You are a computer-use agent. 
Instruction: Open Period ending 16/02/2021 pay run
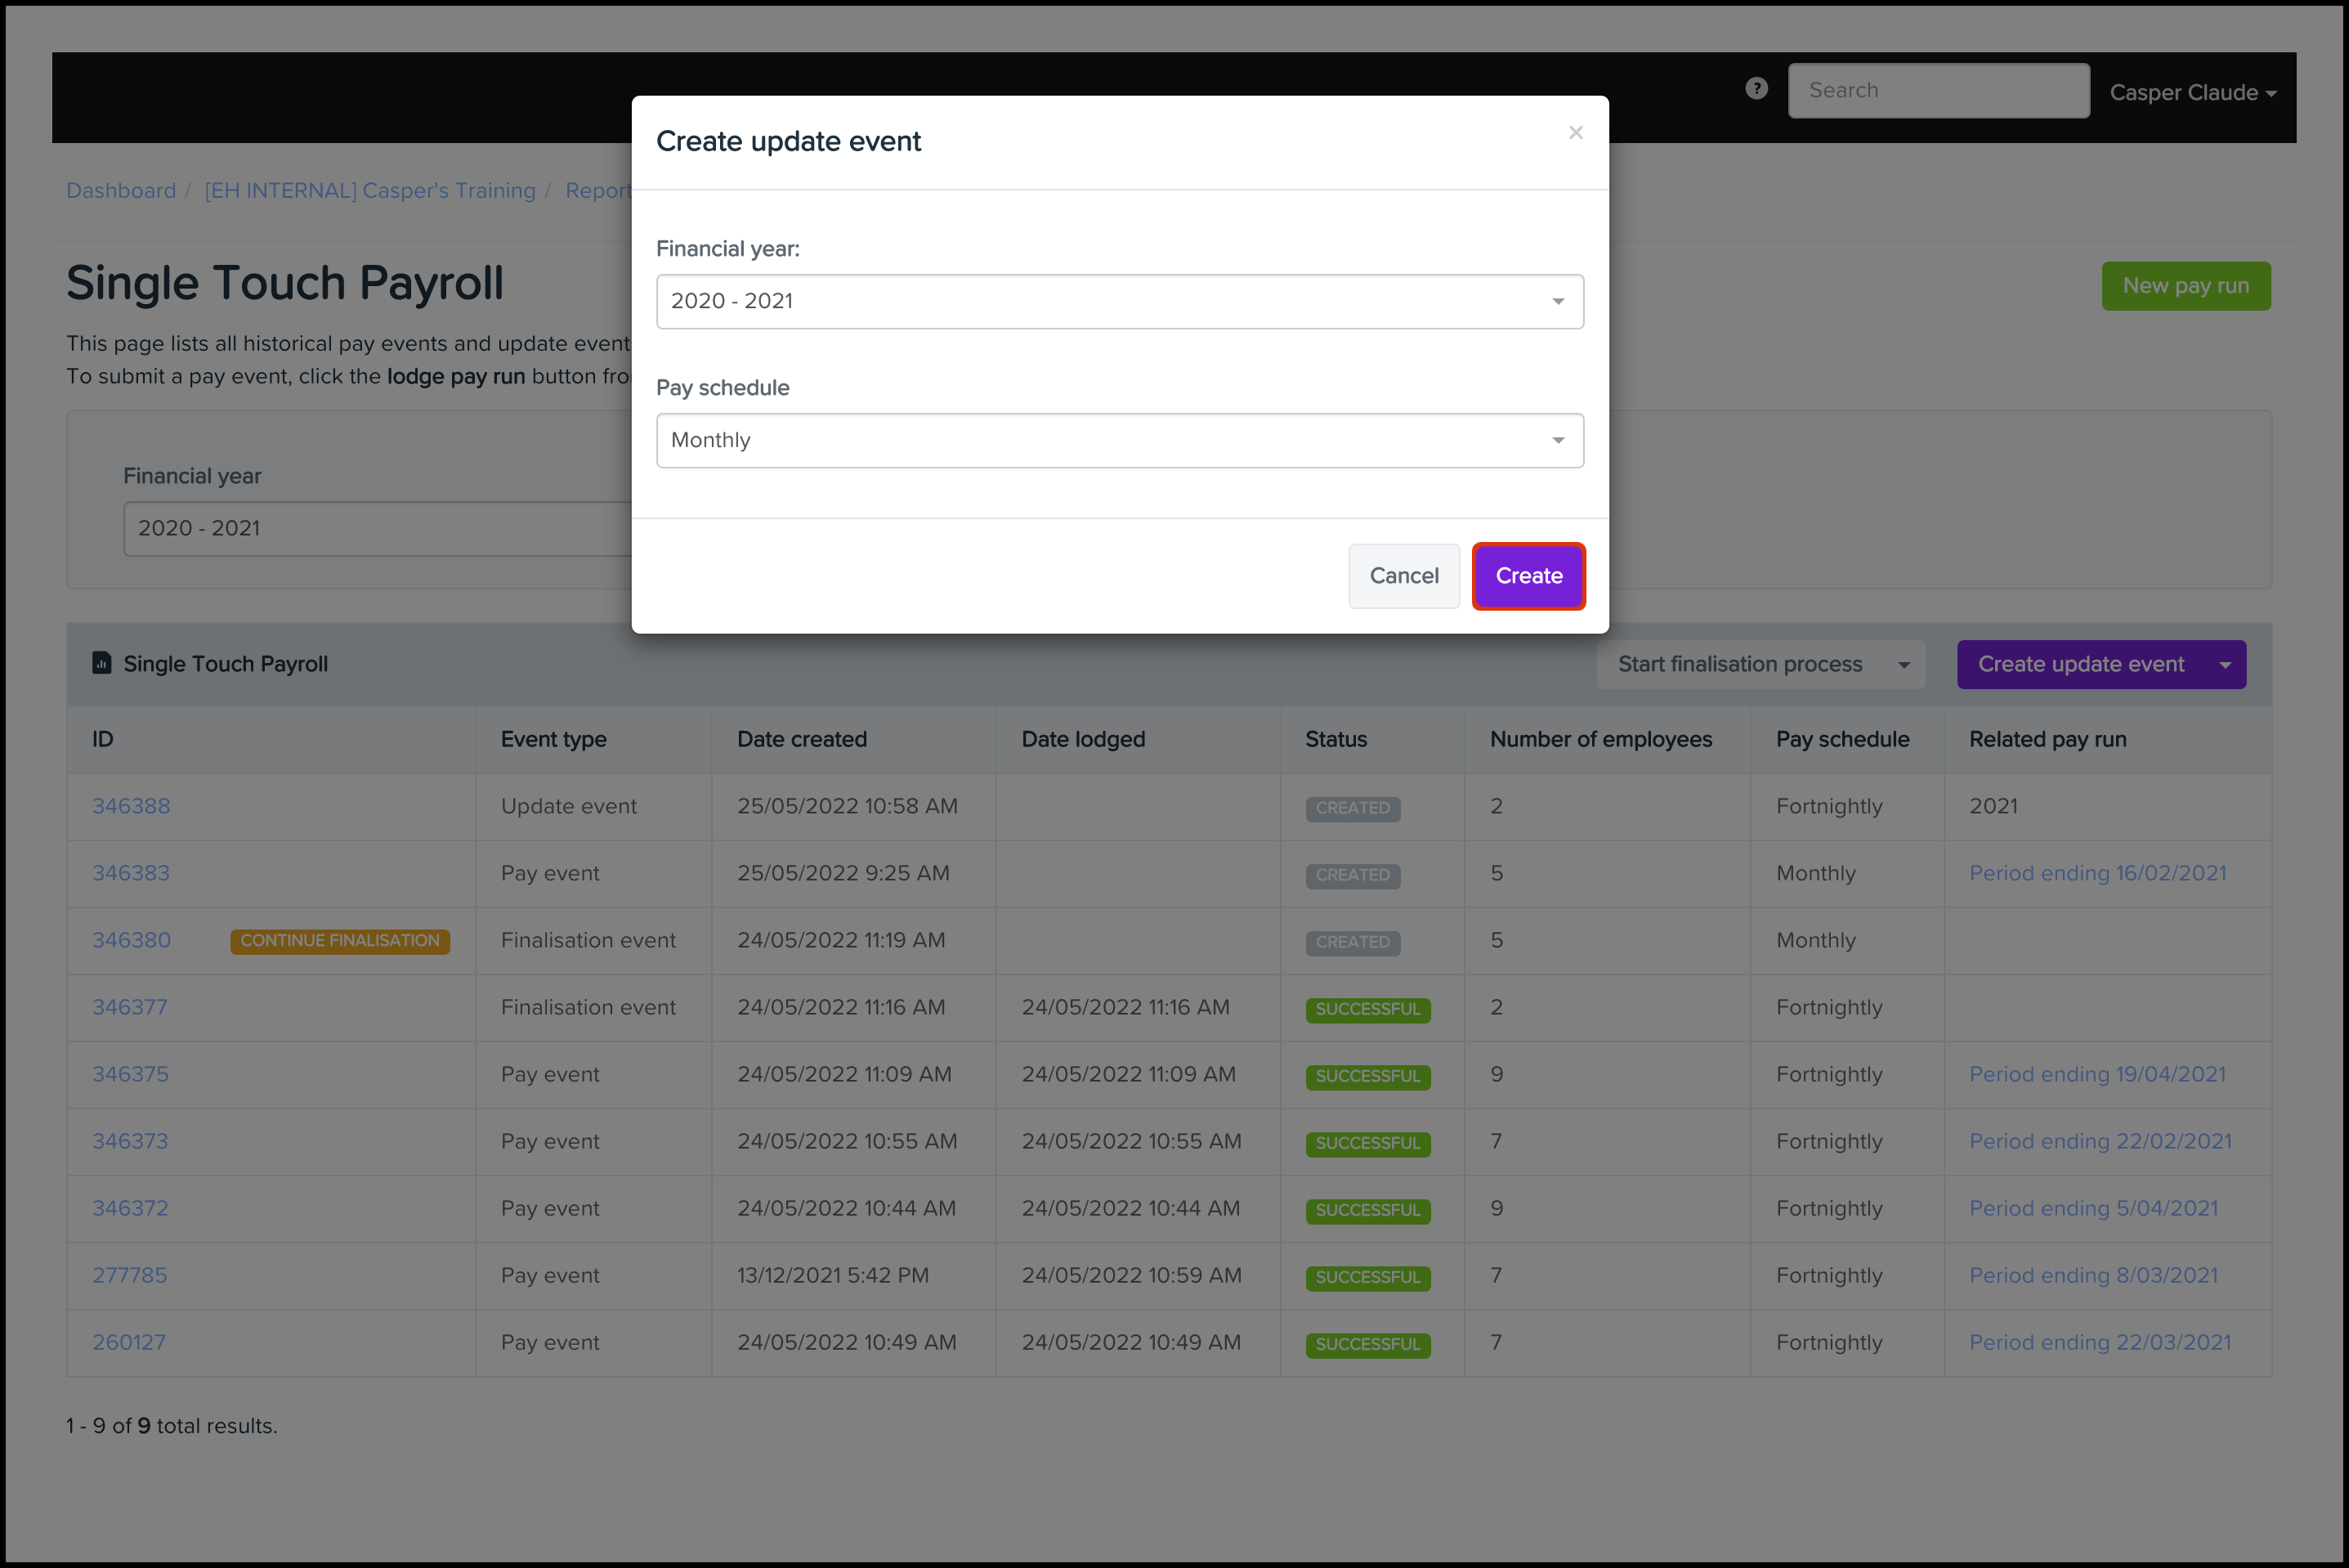click(2096, 873)
